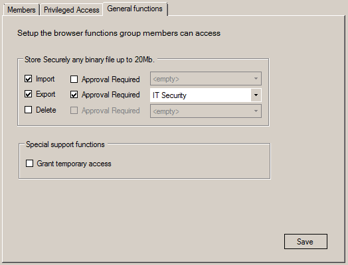Click the IT Security combo box text
348x265 pixels.
tap(169, 95)
